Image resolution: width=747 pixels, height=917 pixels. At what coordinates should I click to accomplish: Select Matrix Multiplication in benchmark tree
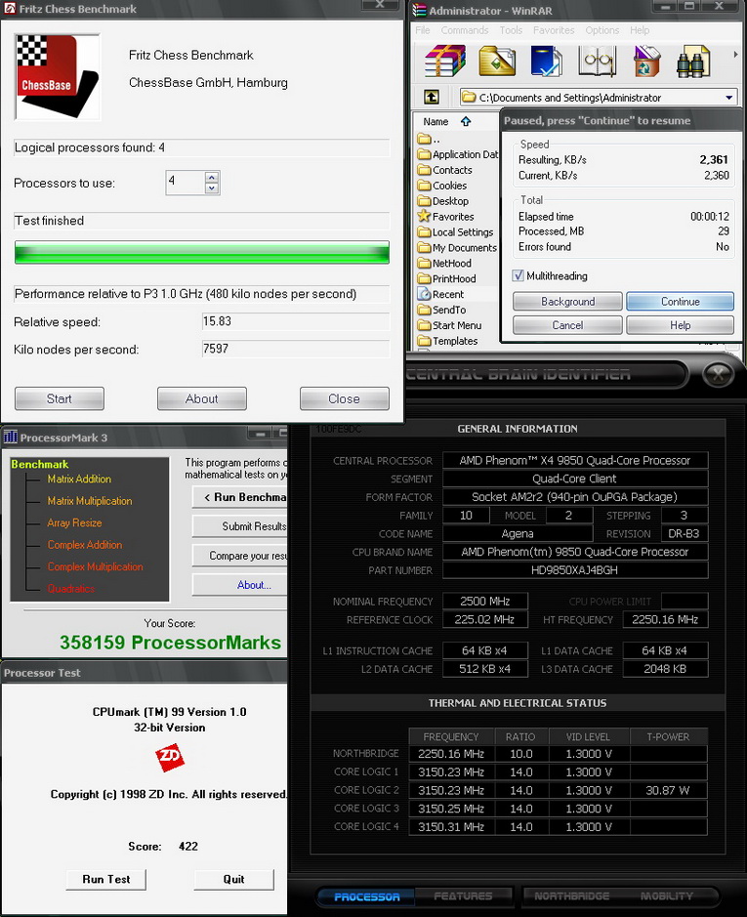pyautogui.click(x=90, y=501)
